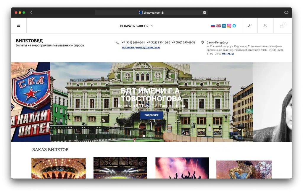
Task: Open the shopping cart icon
Action: click(x=283, y=25)
